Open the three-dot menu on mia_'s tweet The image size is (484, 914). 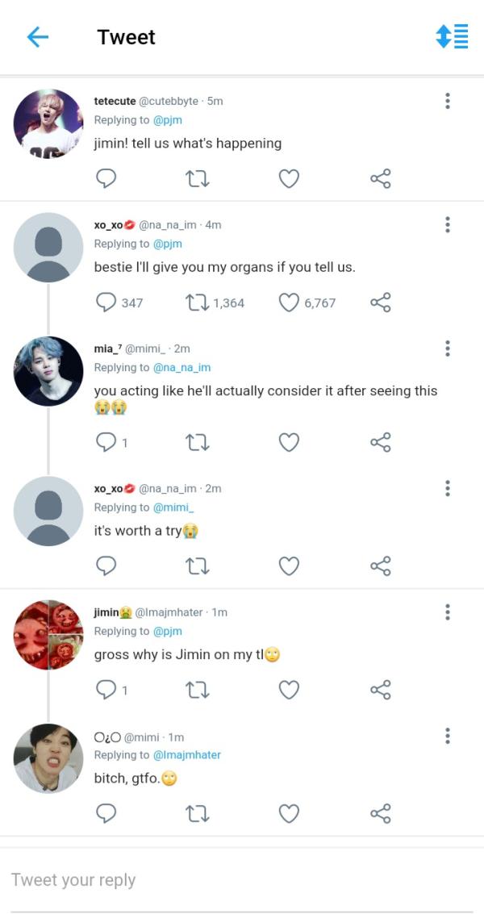pyautogui.click(x=447, y=349)
